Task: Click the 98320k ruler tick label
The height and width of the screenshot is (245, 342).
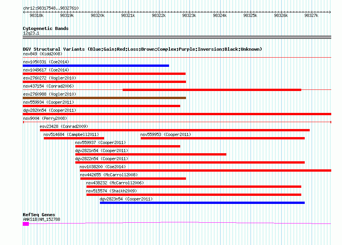Action: tap(98, 15)
